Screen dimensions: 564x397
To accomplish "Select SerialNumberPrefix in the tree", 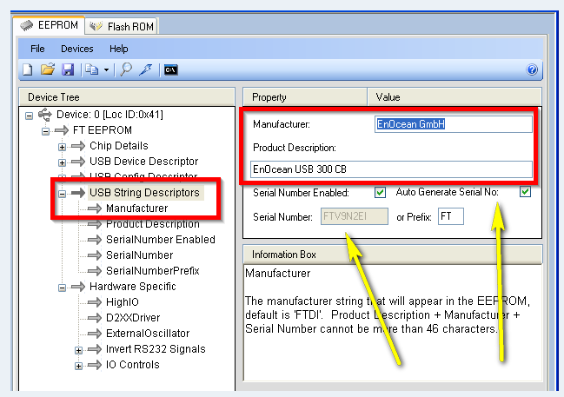I will (x=152, y=271).
